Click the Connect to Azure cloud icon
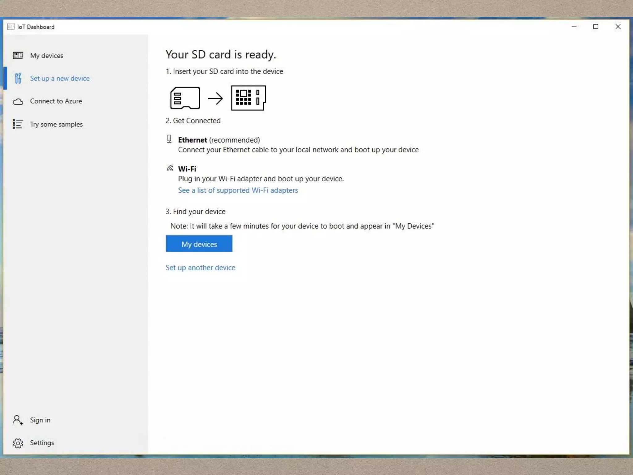Viewport: 633px width, 475px height. tap(18, 101)
